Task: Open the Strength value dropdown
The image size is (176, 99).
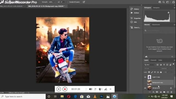Action: 54,2
